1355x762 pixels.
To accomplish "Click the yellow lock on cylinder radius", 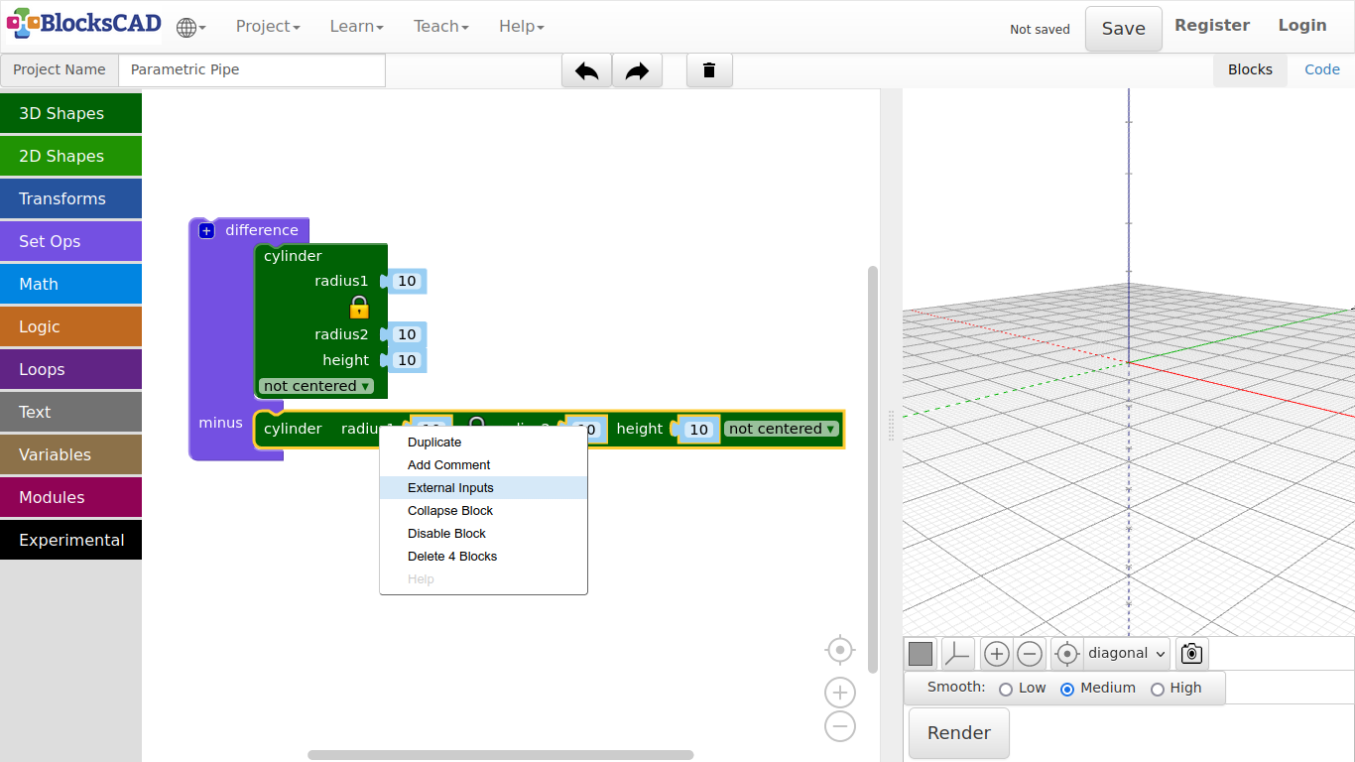I will [x=359, y=307].
